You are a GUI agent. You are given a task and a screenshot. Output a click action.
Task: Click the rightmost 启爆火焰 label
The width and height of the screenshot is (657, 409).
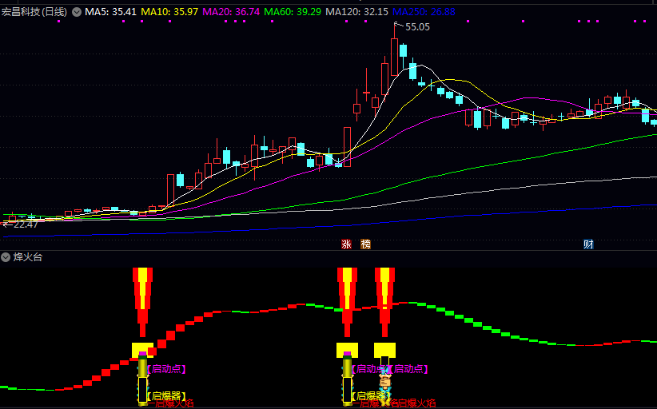click(416, 404)
